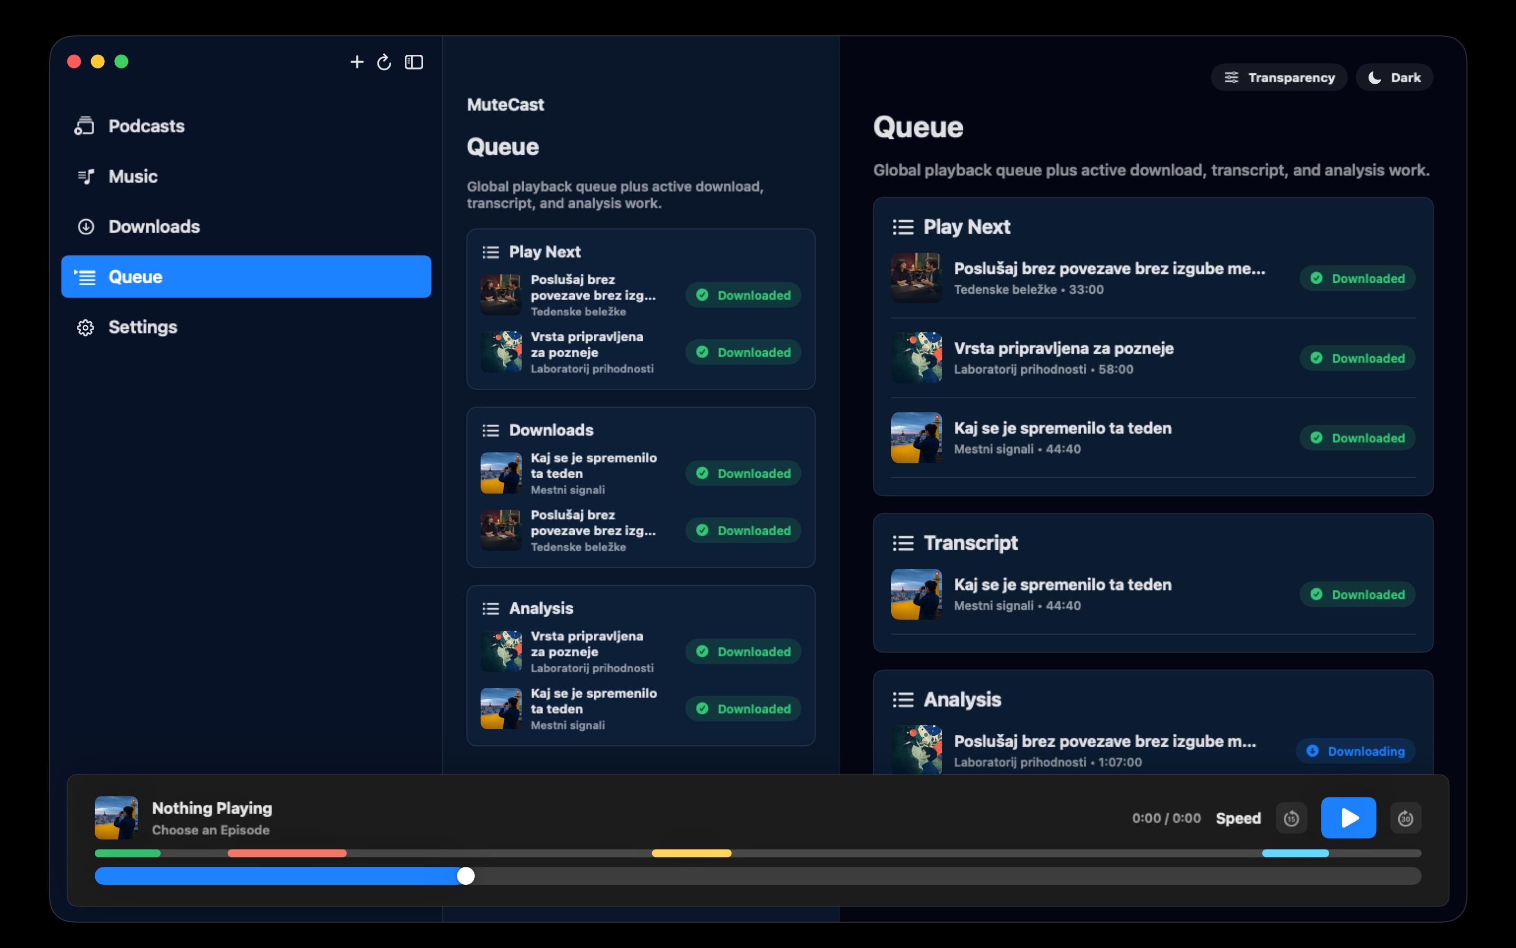Click Downloaded badge for 58:00 episode

tap(1357, 358)
